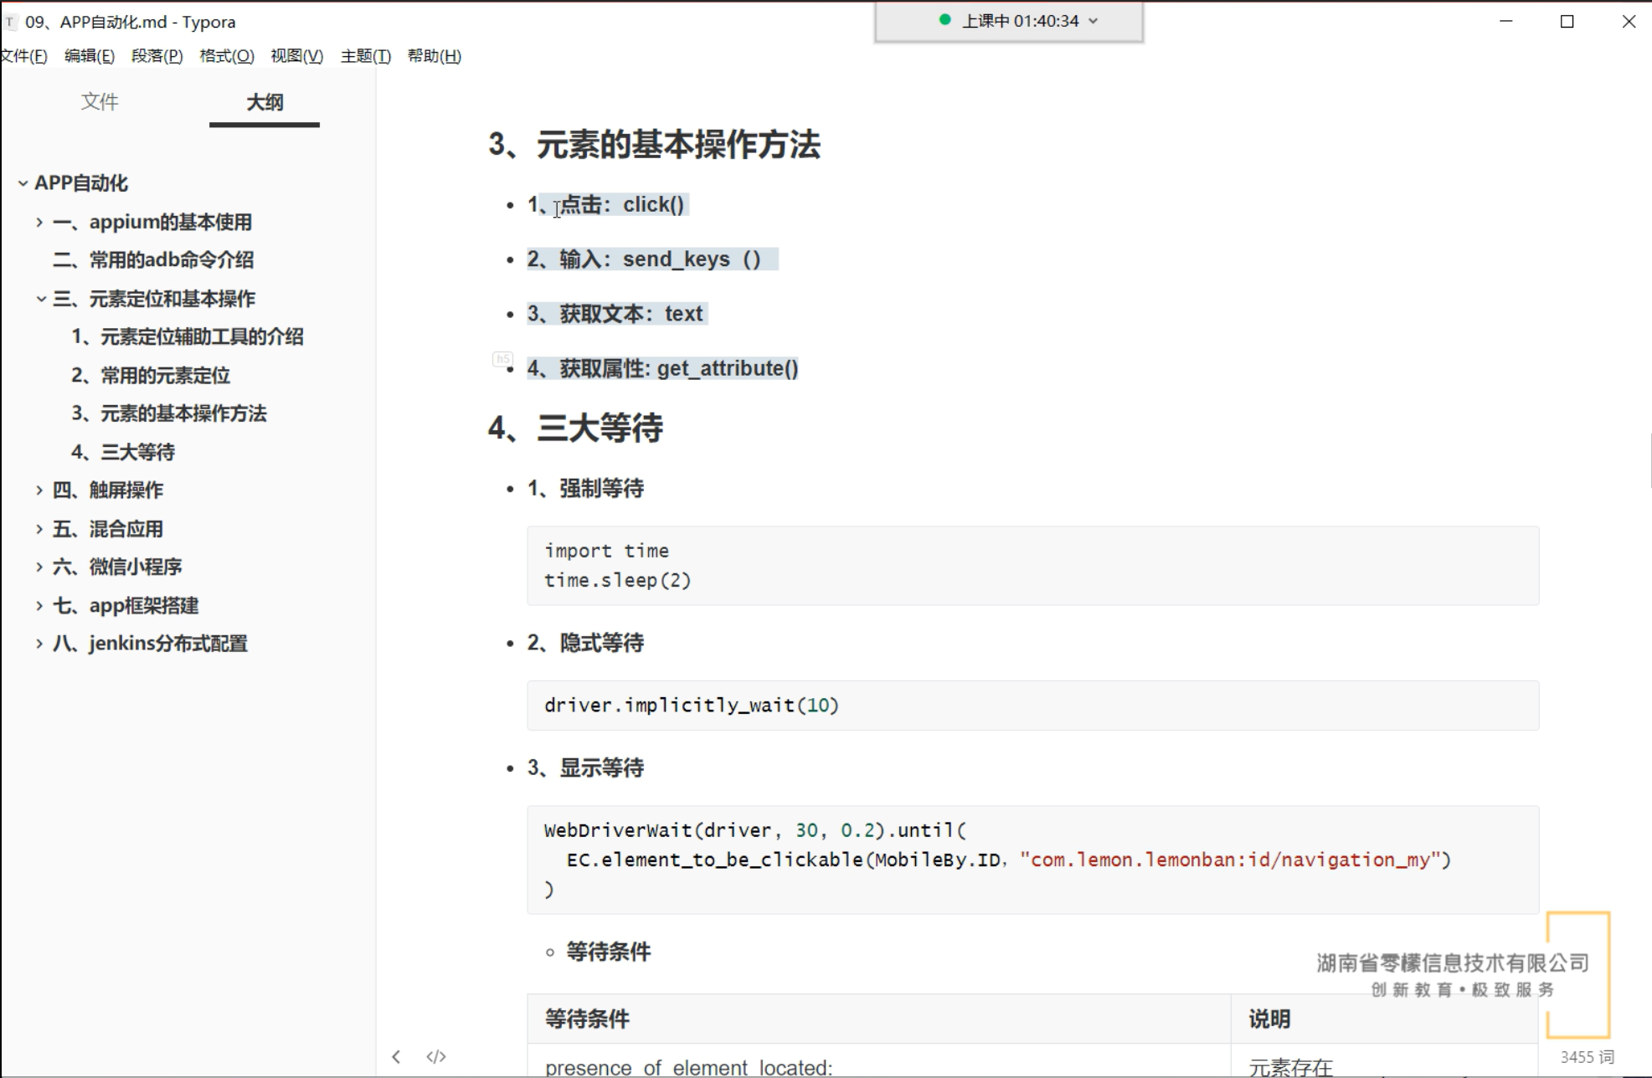Screen dimensions: 1652x1078
Task: Click the Typora app icon in title bar
Action: point(10,22)
